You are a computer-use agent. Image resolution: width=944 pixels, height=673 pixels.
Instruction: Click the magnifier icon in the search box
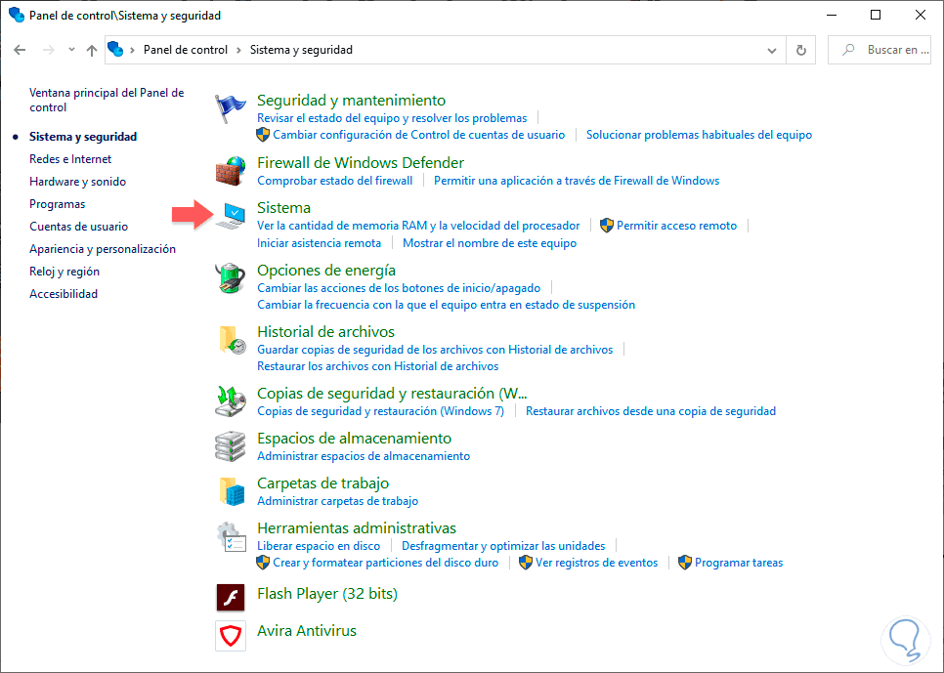pyautogui.click(x=848, y=50)
